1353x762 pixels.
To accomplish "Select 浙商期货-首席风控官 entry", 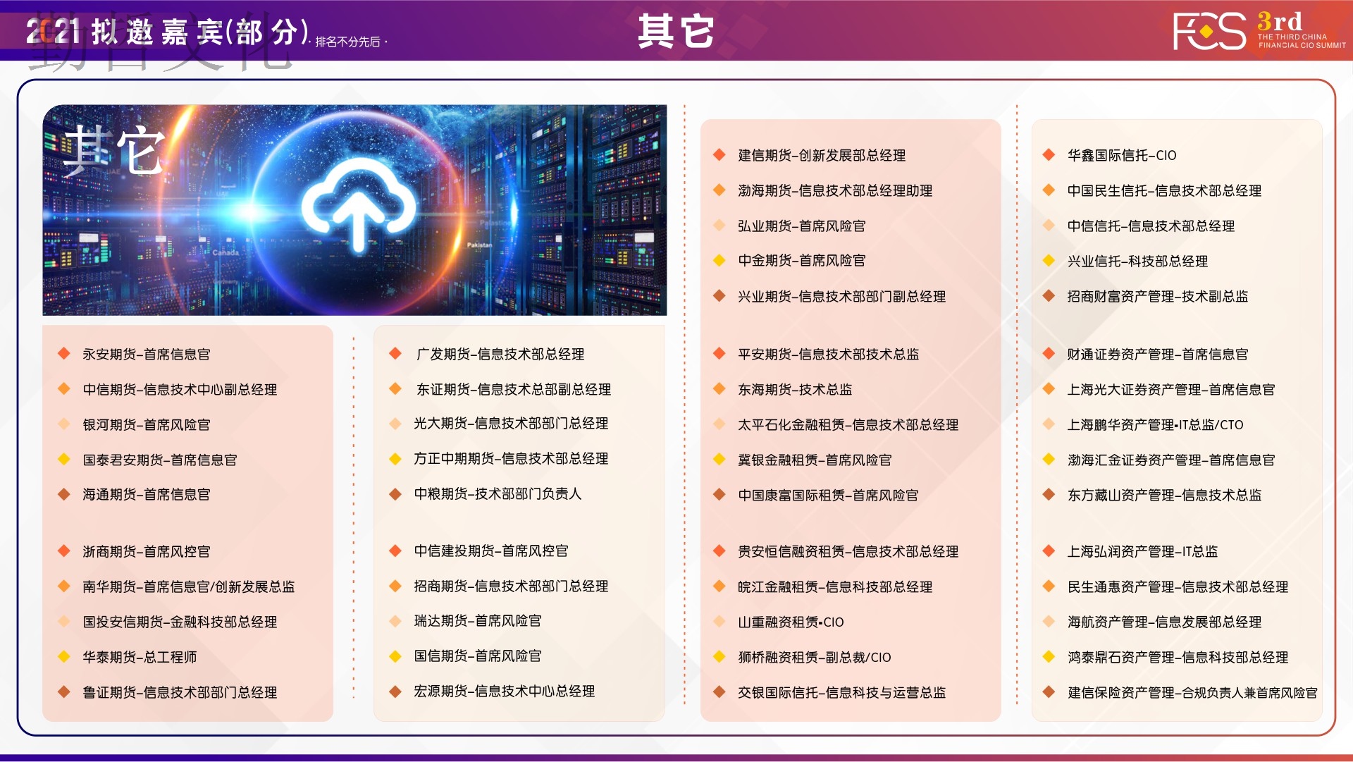I will (x=147, y=551).
